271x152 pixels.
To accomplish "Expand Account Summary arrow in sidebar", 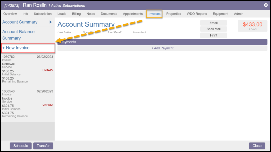I will [51, 22].
